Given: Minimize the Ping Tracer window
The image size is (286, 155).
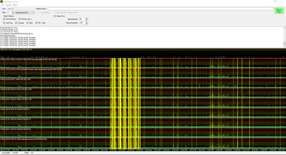Looking at the screenshot, I should coord(269,2).
